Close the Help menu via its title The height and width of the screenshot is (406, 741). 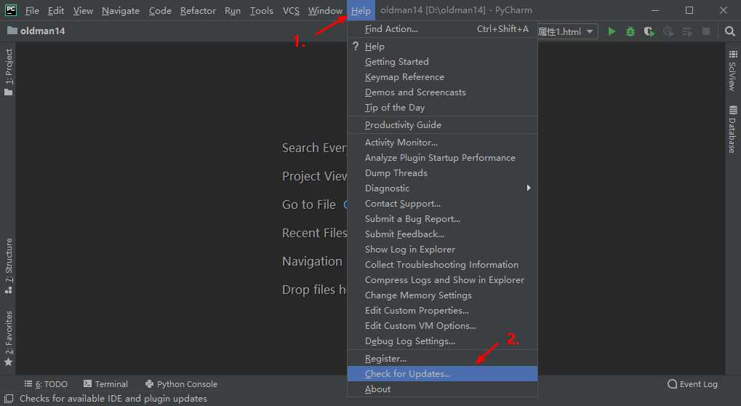[x=361, y=10]
